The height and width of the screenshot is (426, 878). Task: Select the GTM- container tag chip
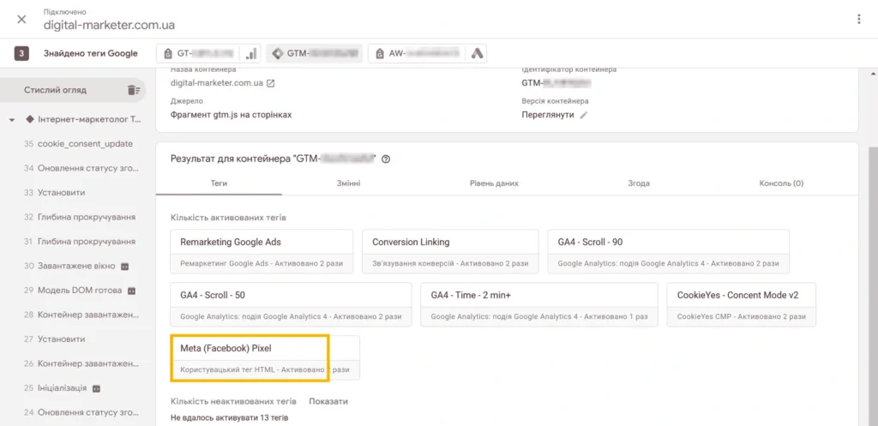point(314,54)
